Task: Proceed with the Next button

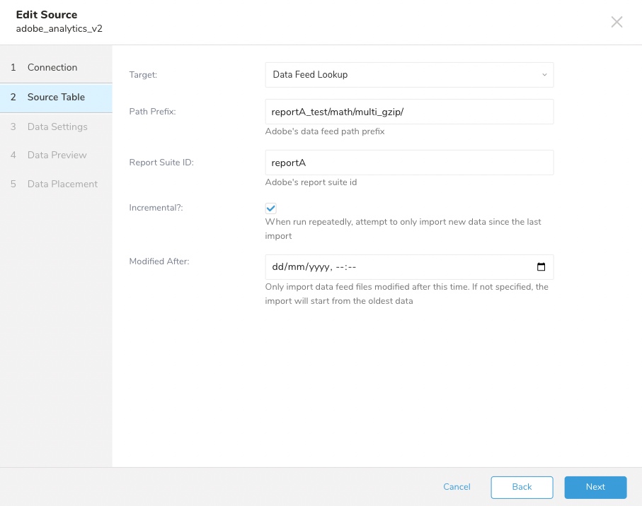Action: click(x=595, y=487)
